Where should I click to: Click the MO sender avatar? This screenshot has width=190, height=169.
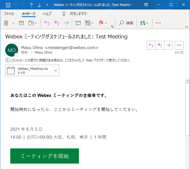pyautogui.click(x=12, y=50)
